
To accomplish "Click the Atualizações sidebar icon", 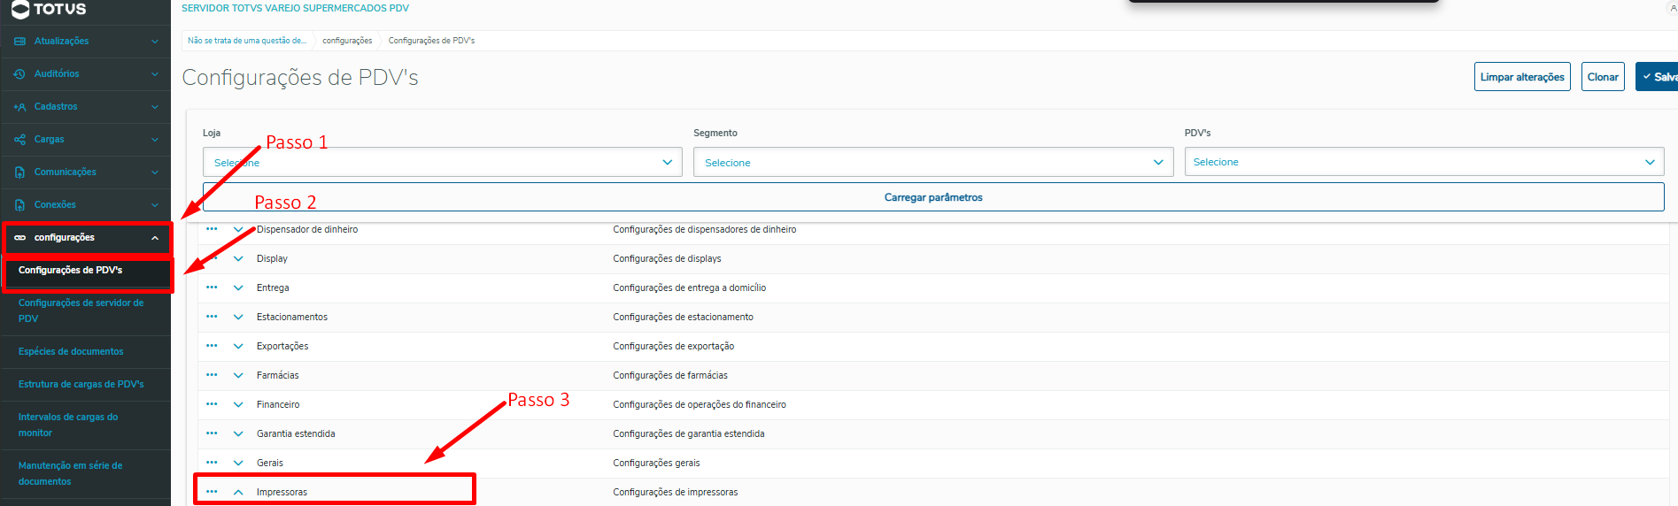I will [19, 42].
